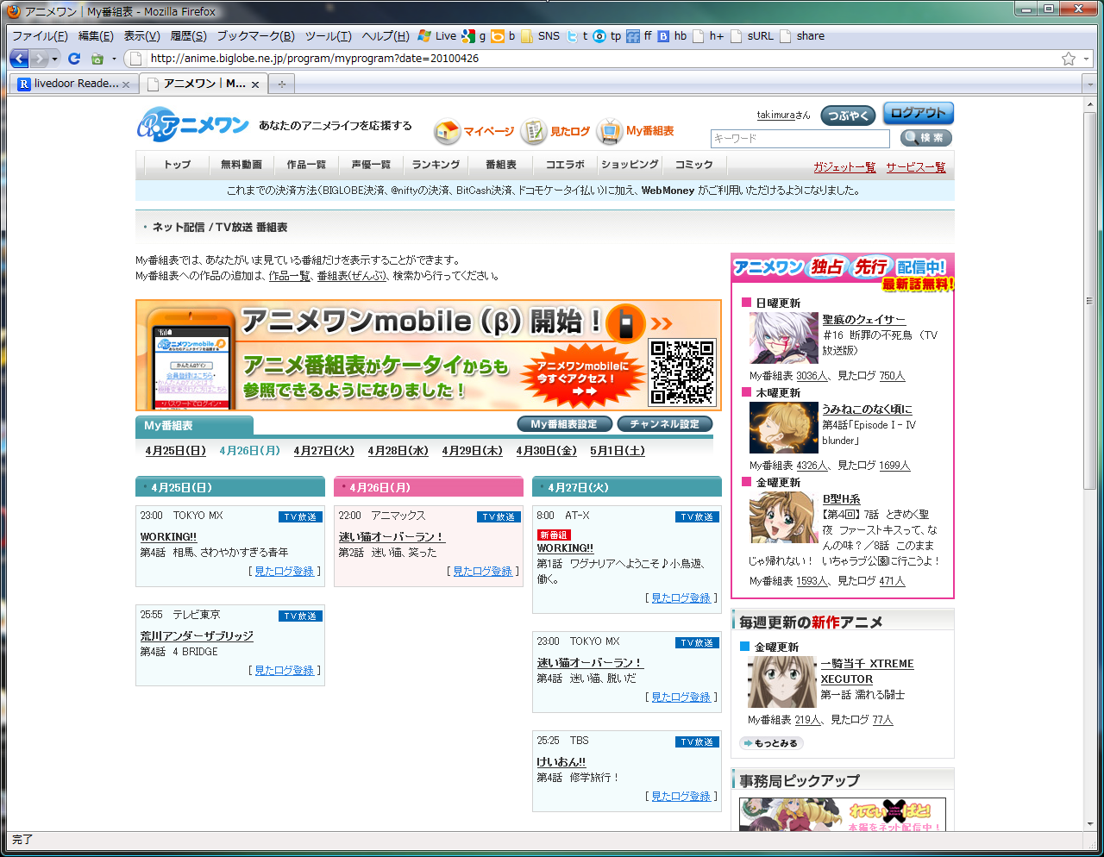Screen dimensions: 1104x857
Task: Click the URL address field
Action: click(x=602, y=59)
